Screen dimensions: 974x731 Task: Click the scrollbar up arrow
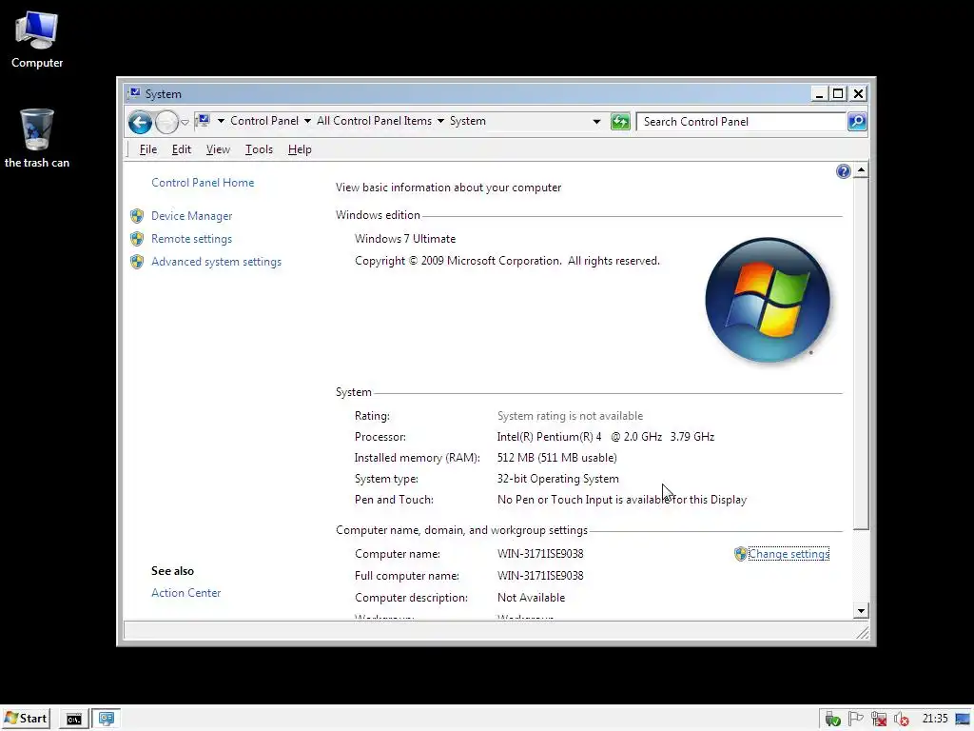pos(861,170)
